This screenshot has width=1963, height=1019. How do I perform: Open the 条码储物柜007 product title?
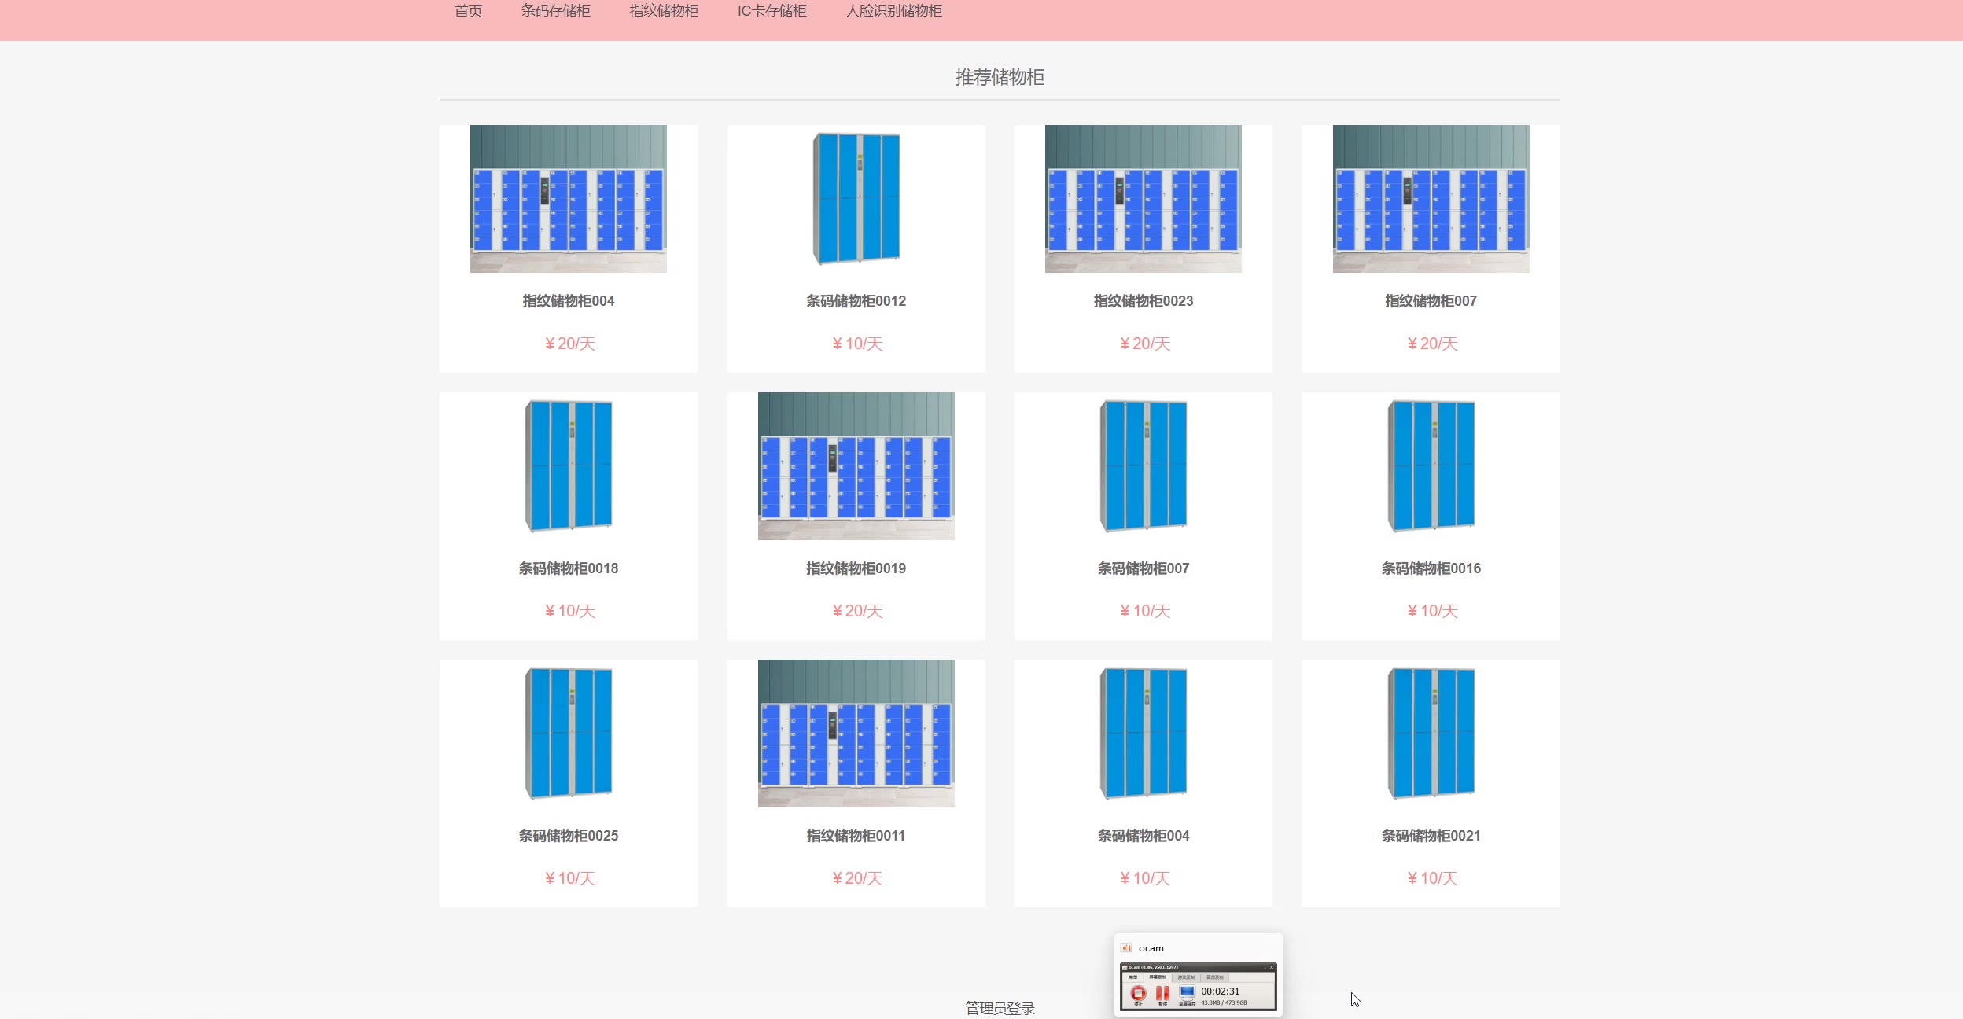coord(1143,568)
